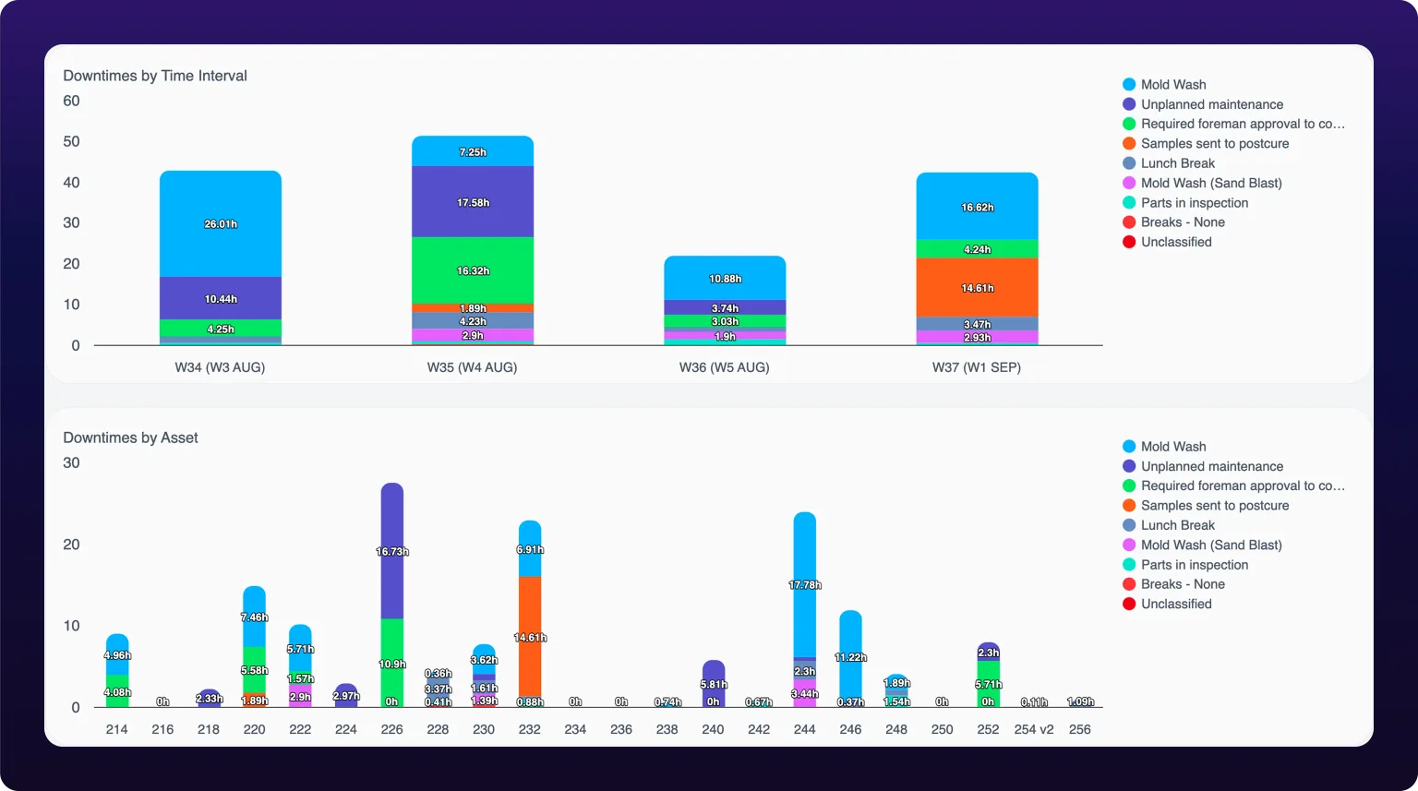
Task: Select the 4.23h Lunch Break segment in W35
Action: 473,320
